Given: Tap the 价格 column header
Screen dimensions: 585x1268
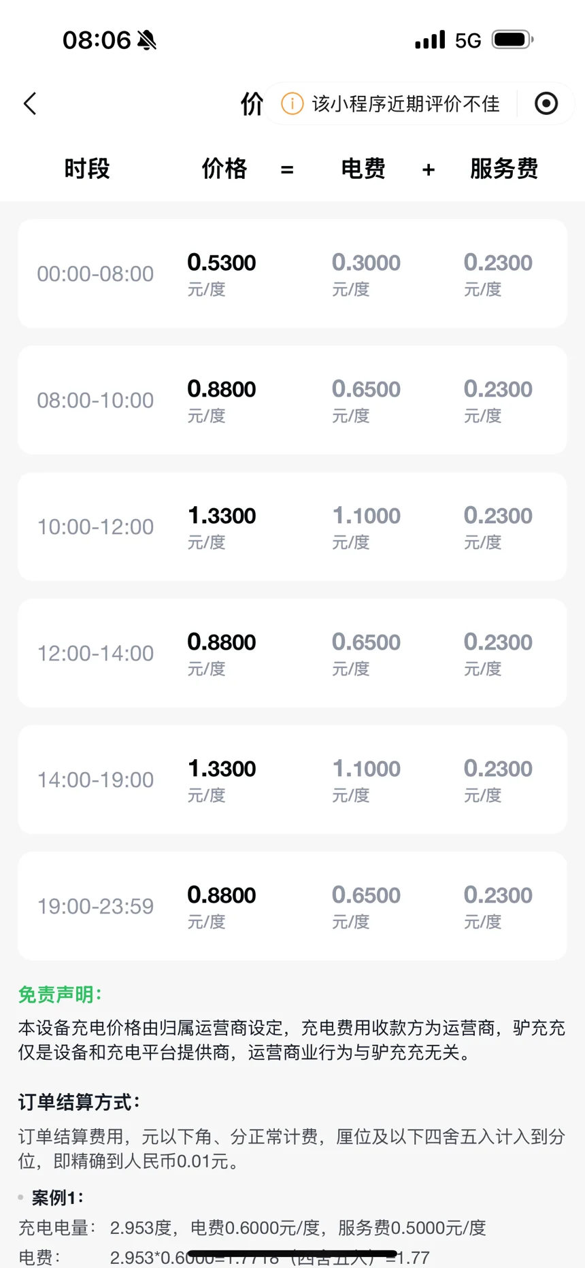Looking at the screenshot, I should (224, 169).
